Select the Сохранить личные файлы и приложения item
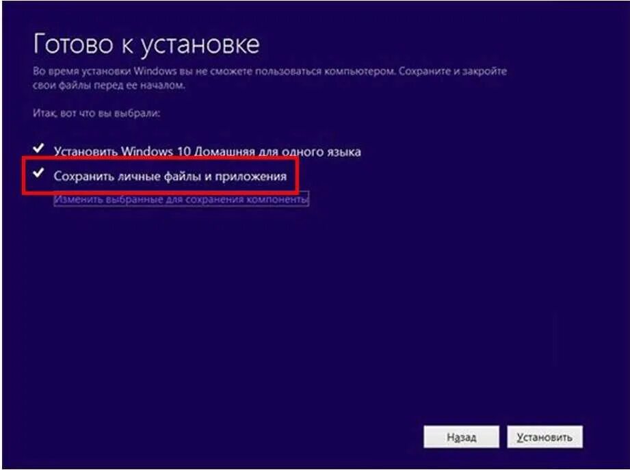Image resolution: width=630 pixels, height=470 pixels. (x=170, y=177)
